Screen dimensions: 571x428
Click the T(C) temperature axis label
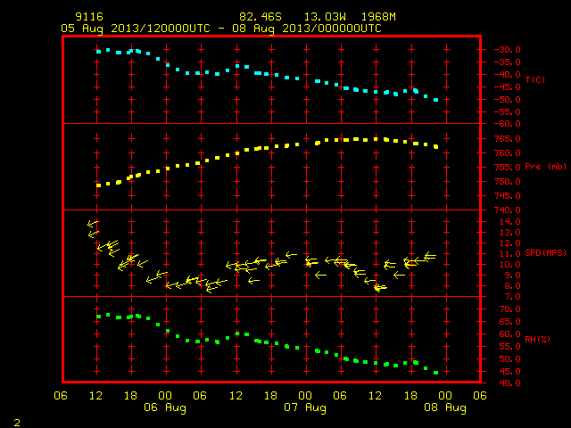coord(535,79)
